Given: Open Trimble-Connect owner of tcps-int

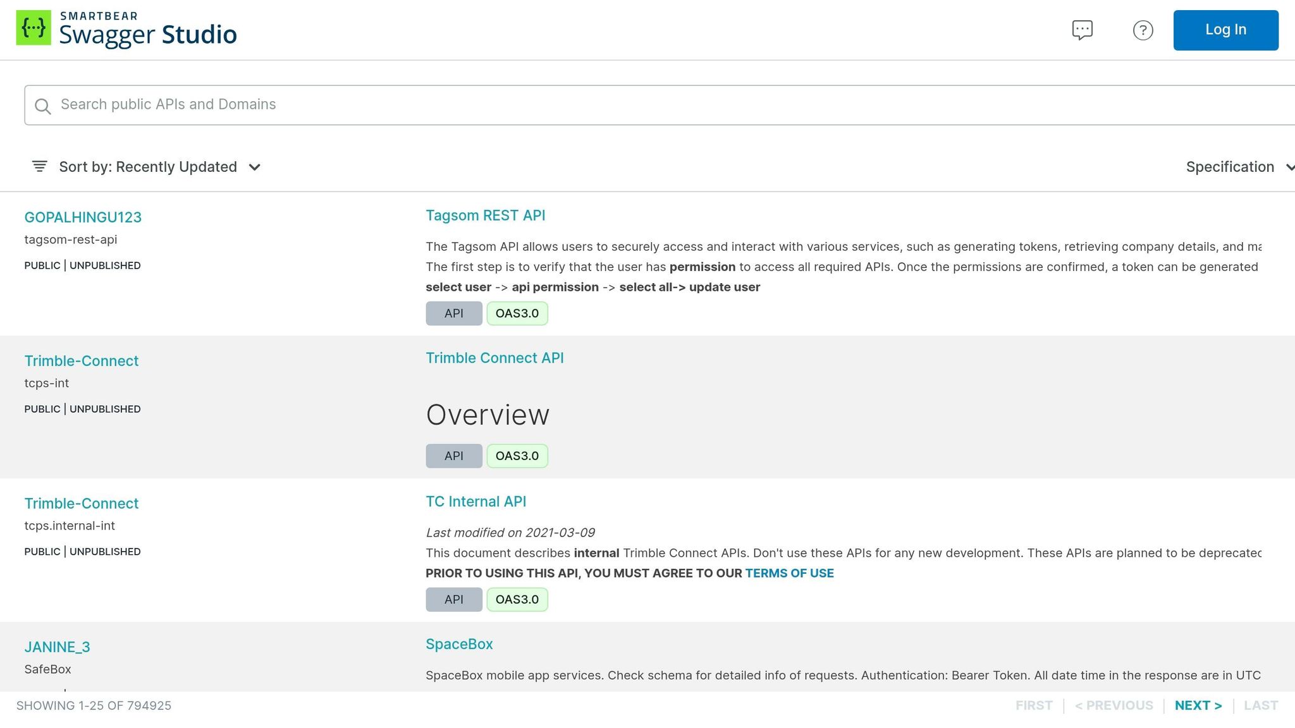Looking at the screenshot, I should [81, 361].
